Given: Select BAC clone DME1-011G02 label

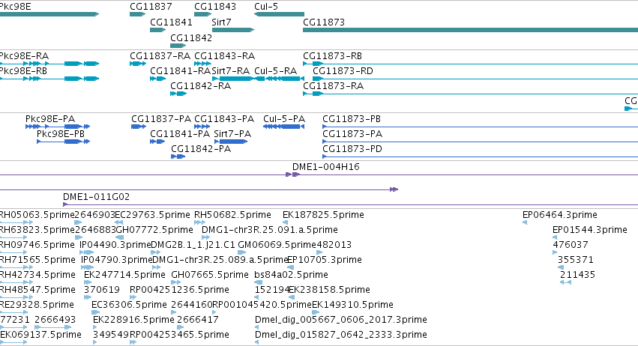Looking at the screenshot, I should 97,197.
